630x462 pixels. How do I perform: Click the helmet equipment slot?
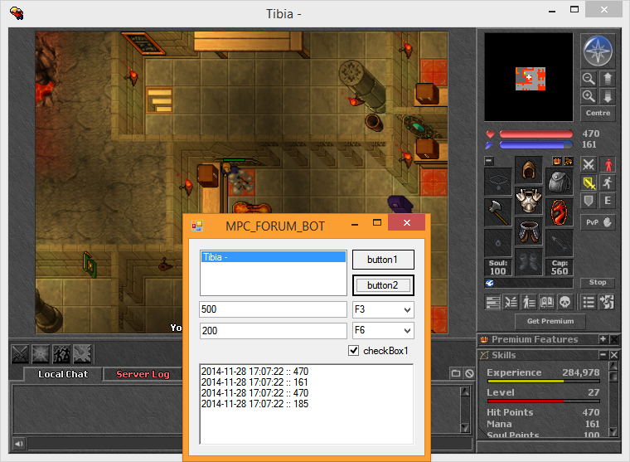(528, 170)
